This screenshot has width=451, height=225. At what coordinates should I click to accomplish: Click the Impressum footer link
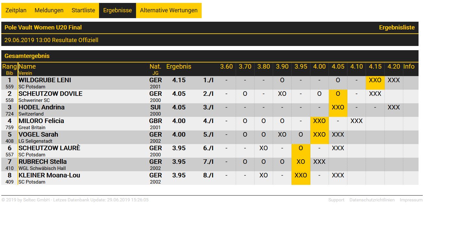(411, 200)
